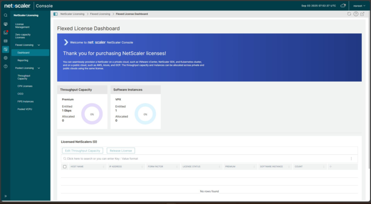Click the Edit Throughput Capacity button
This screenshot has height=204, width=371.
point(83,151)
